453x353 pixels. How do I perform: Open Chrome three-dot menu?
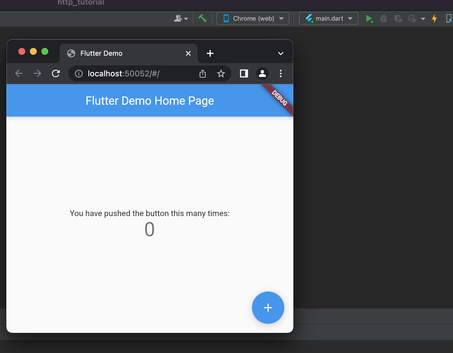pos(281,73)
